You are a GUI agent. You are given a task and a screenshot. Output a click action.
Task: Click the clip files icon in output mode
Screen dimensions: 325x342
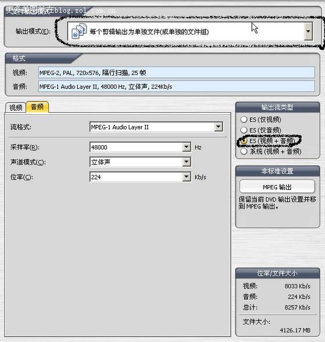click(x=79, y=31)
